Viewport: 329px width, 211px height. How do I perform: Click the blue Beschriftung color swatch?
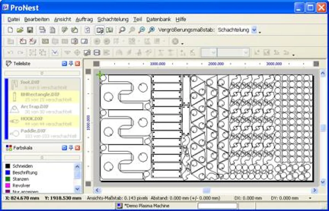tap(8, 173)
